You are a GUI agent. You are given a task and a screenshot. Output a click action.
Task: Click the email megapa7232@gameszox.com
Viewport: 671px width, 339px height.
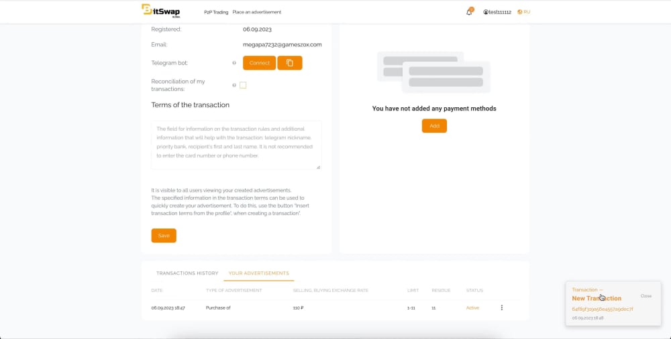click(x=282, y=44)
